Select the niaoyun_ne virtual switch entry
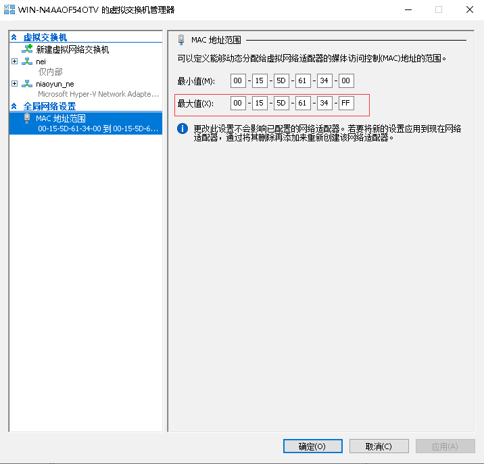484x464 pixels. (x=55, y=84)
